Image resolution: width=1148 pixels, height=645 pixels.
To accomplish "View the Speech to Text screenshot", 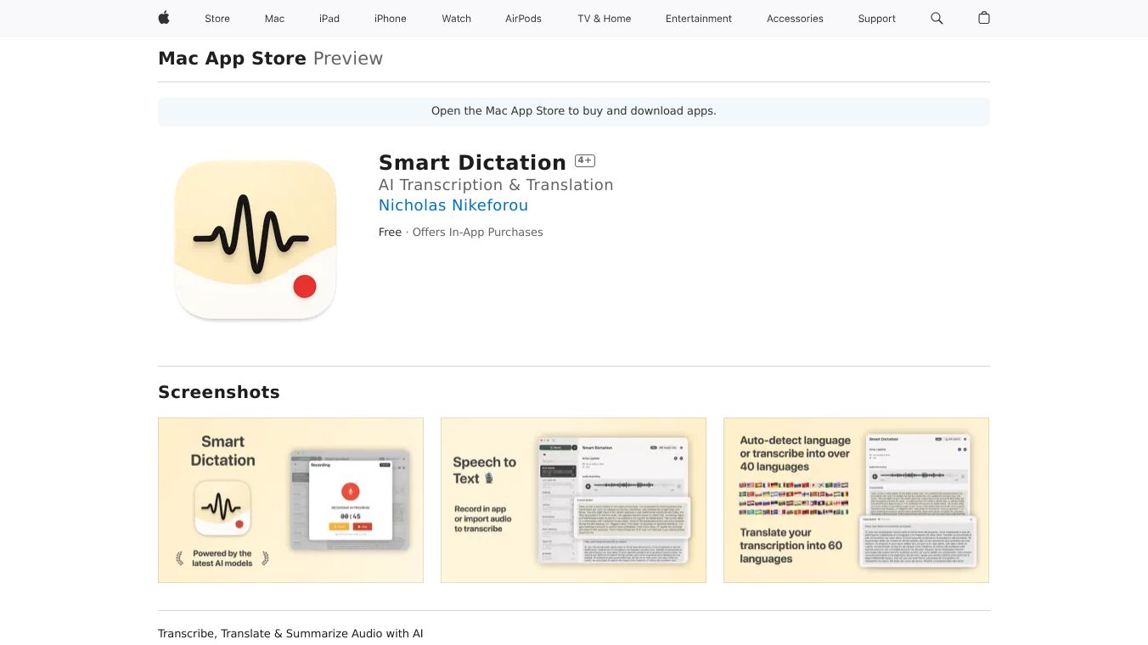I will pos(573,500).
